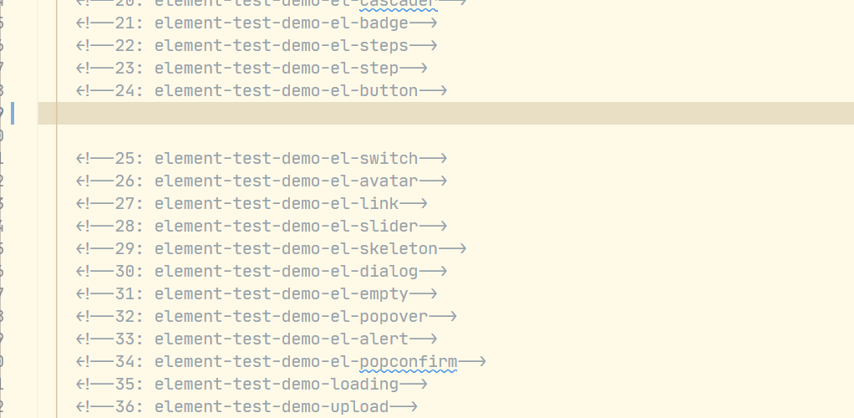The width and height of the screenshot is (854, 418).
Task: Place cursor on the el-empty comment
Action: tap(256, 293)
